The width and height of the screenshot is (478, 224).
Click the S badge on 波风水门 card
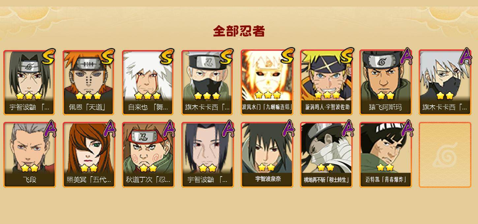287,56
